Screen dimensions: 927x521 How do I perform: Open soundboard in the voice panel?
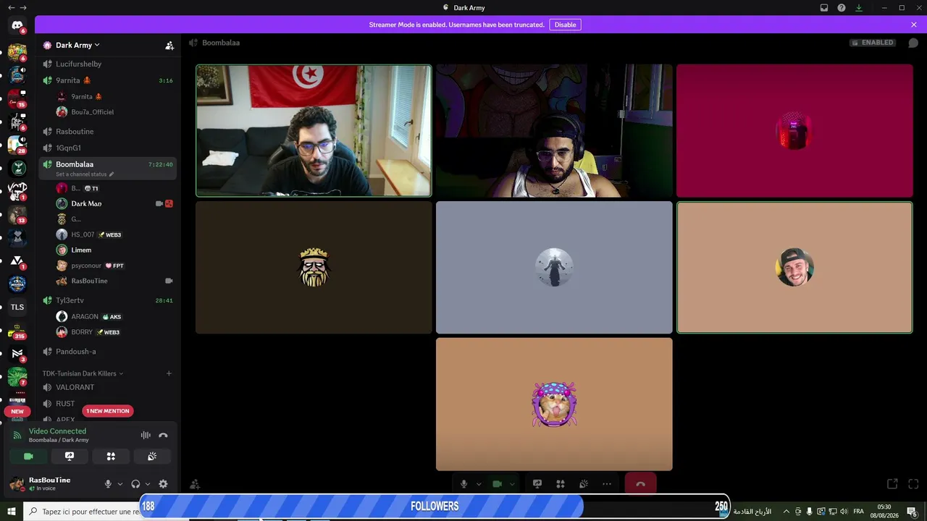click(x=152, y=457)
